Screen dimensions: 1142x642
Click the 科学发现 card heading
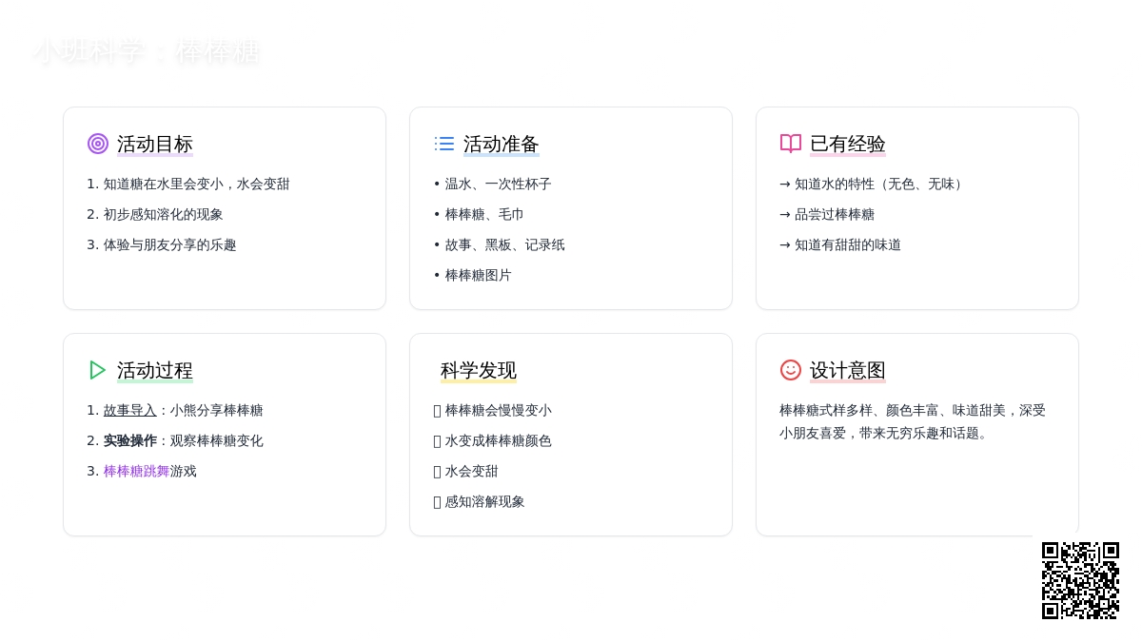tap(479, 371)
